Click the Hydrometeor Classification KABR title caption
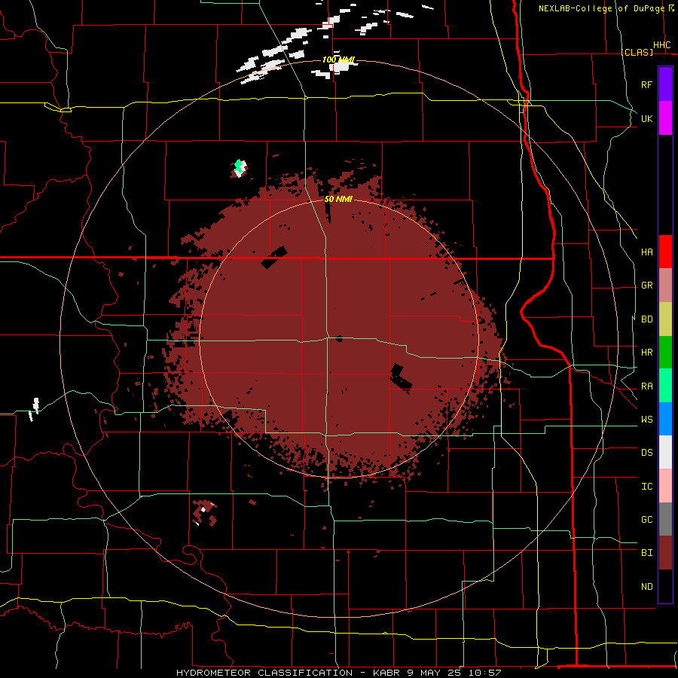Viewport: 678px width, 678px height. 338,673
